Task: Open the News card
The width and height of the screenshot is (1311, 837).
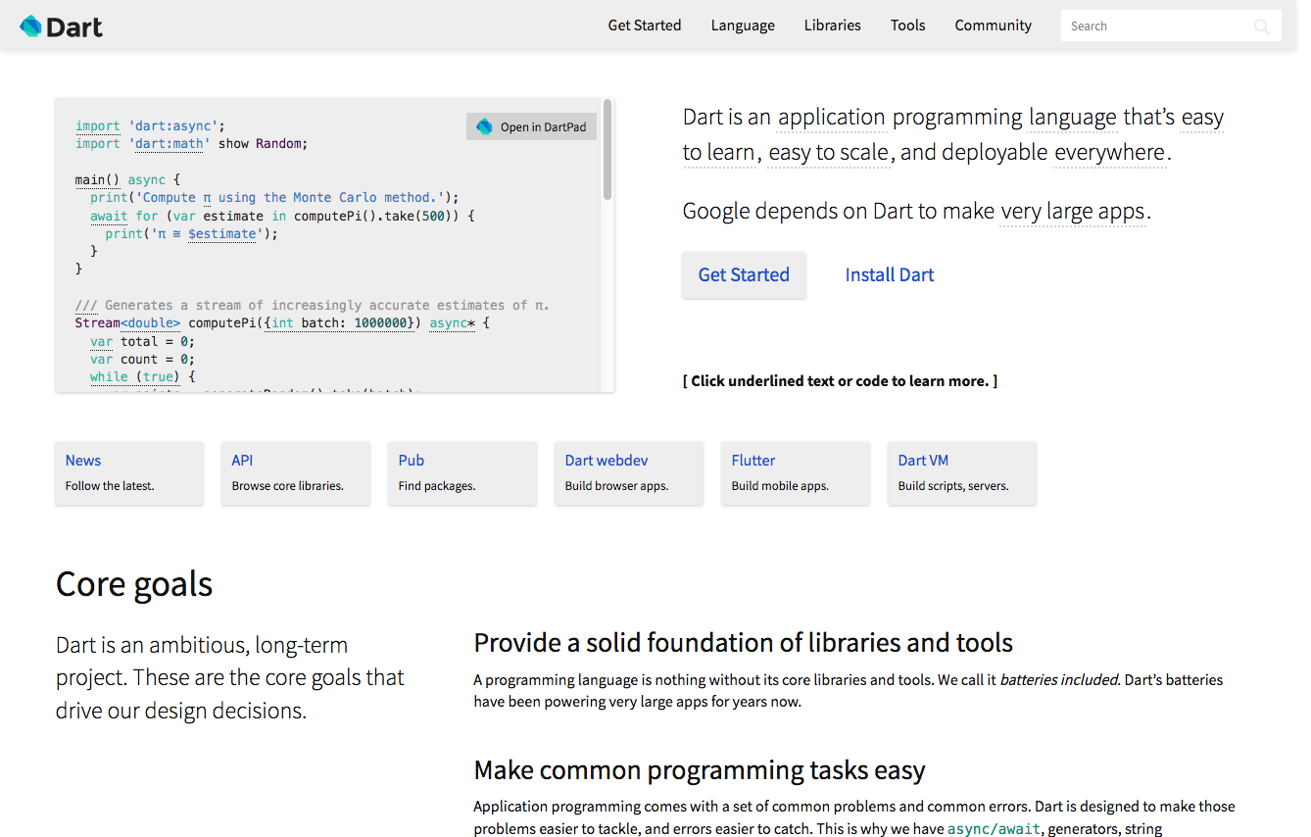Action: pyautogui.click(x=129, y=473)
